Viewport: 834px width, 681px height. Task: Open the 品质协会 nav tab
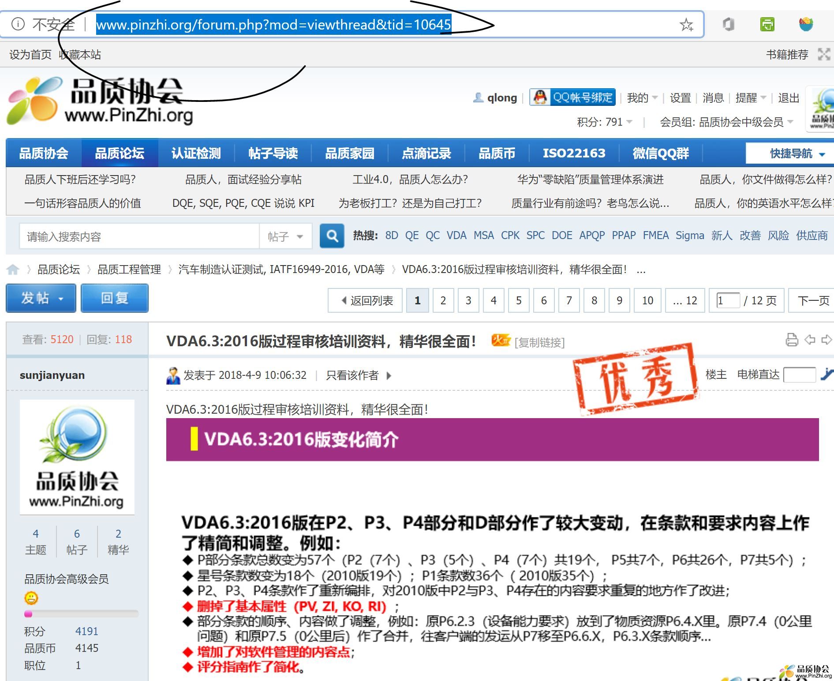coord(44,153)
